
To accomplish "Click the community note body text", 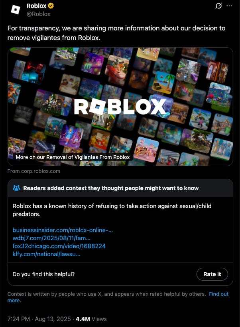I will [112, 210].
